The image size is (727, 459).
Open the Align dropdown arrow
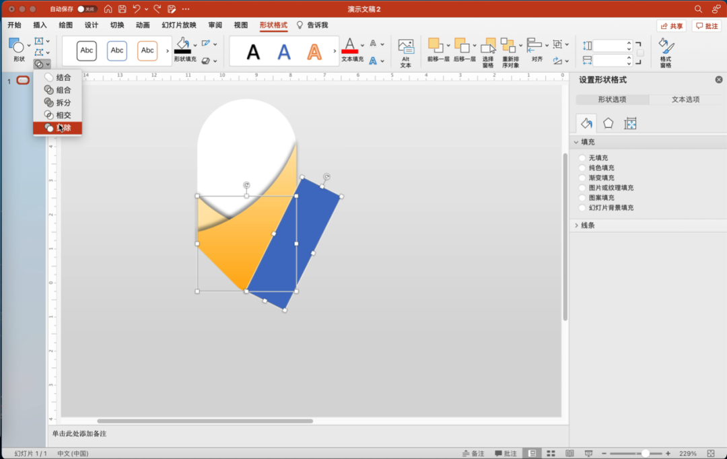click(x=547, y=45)
